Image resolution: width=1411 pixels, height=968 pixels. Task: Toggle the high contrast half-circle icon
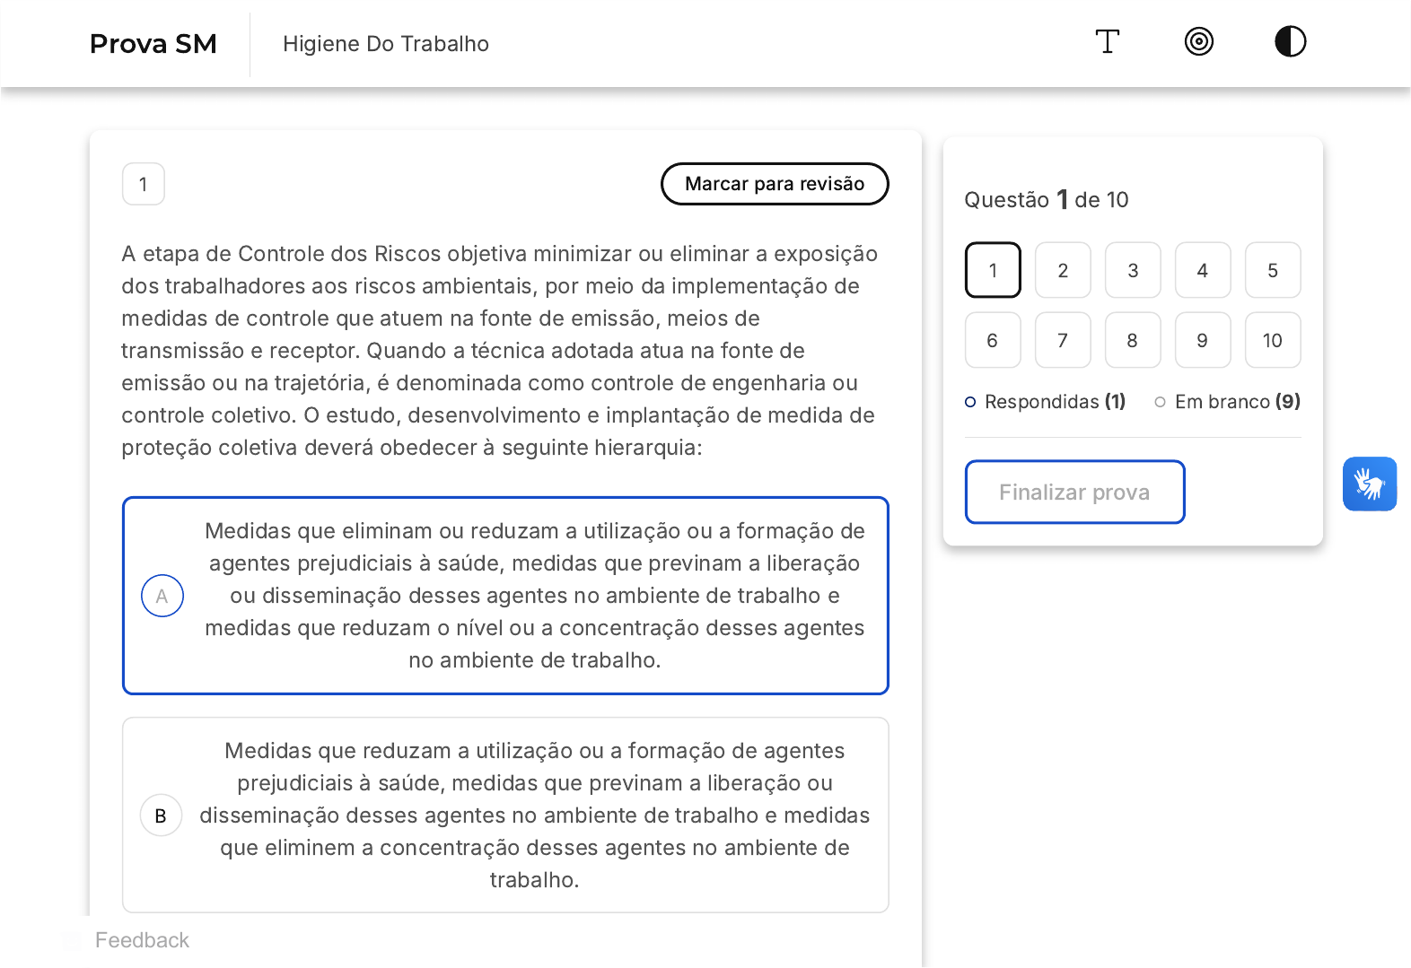click(x=1290, y=42)
